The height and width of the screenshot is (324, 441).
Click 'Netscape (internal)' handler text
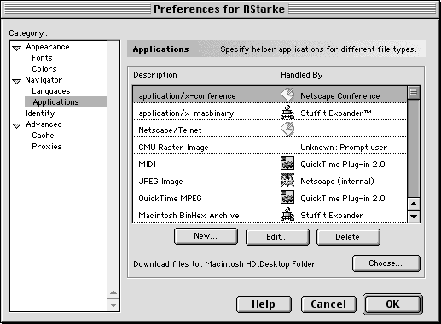(x=337, y=182)
